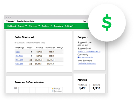Click the blue Commission legend marker
134x100 pixels.
tap(53, 91)
